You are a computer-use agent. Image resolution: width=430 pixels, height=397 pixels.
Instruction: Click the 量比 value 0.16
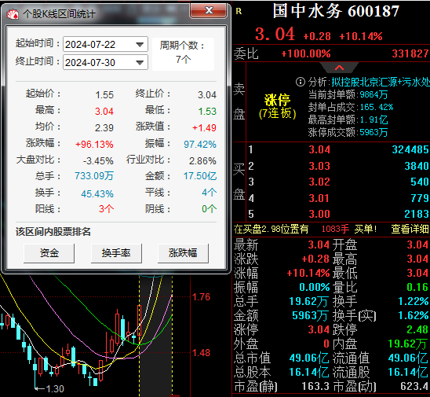click(417, 287)
